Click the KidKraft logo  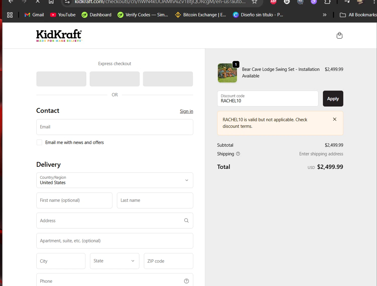(x=59, y=36)
